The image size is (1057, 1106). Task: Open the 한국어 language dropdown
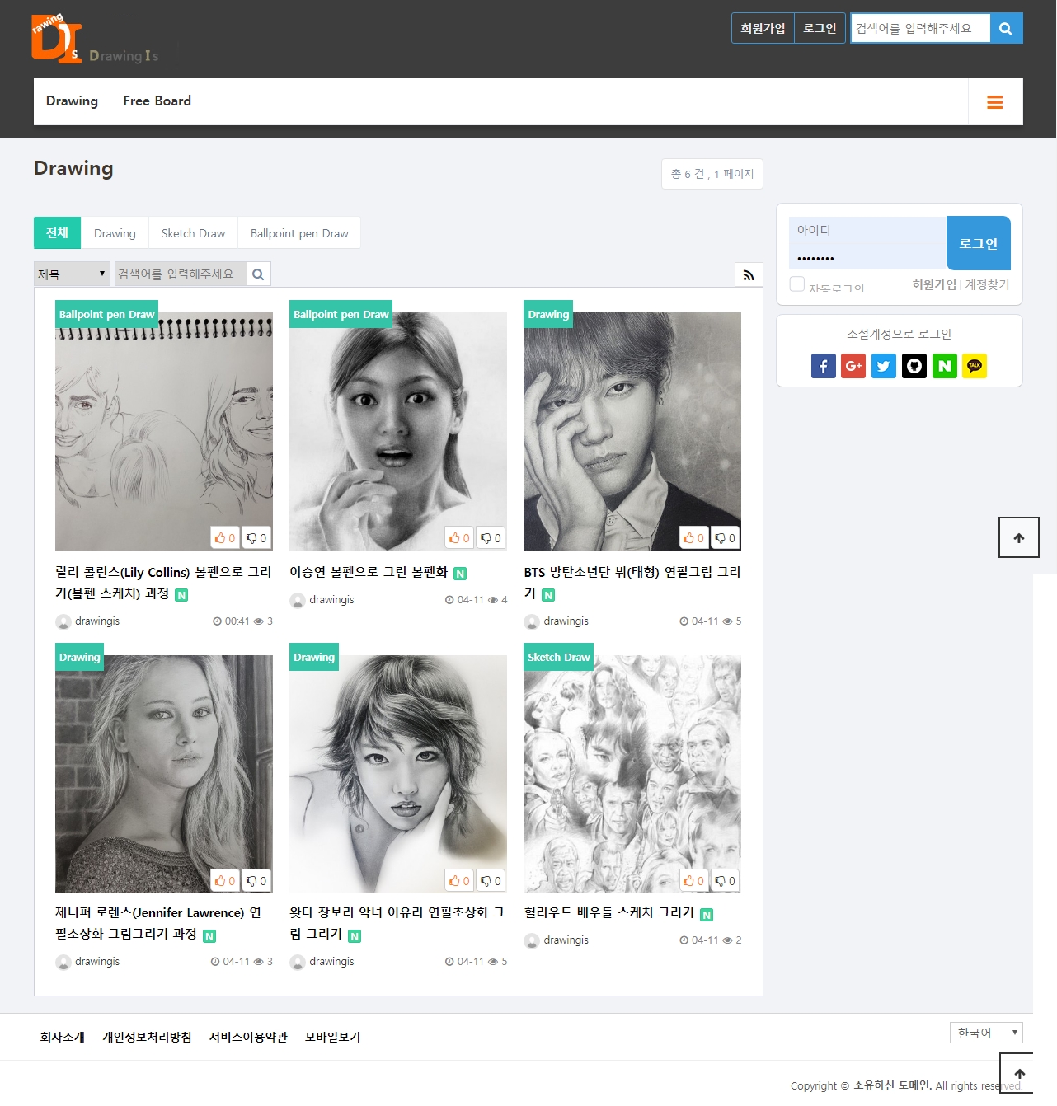tap(986, 1033)
